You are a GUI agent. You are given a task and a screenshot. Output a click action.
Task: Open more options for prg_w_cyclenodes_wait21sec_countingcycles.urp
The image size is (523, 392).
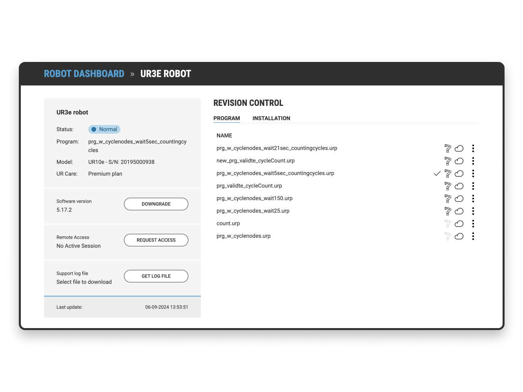(x=473, y=148)
